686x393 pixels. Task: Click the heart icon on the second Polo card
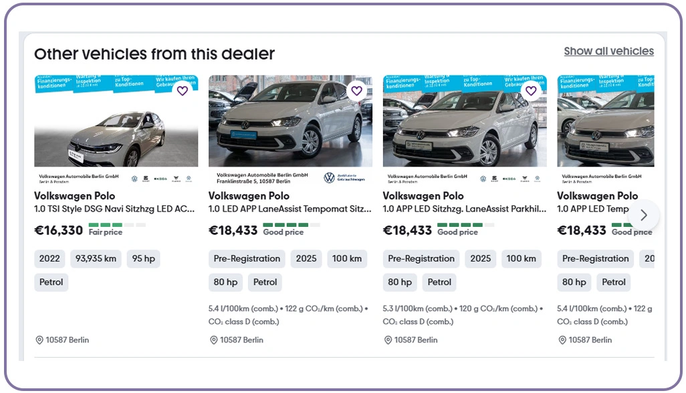(356, 91)
